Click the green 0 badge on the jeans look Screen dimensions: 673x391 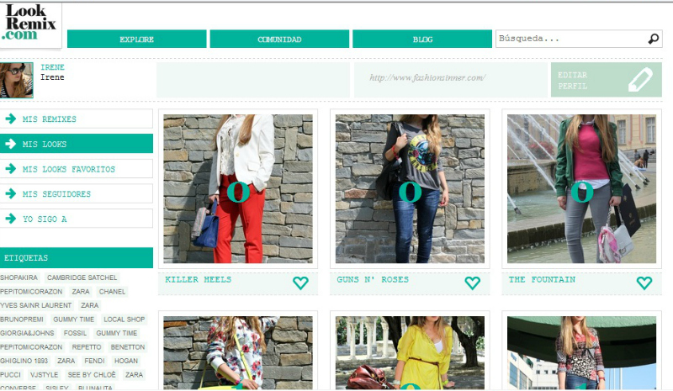pos(410,192)
